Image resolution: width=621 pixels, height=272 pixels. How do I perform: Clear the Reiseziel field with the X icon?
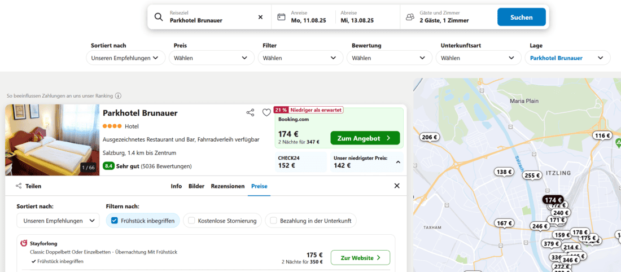[x=260, y=17]
